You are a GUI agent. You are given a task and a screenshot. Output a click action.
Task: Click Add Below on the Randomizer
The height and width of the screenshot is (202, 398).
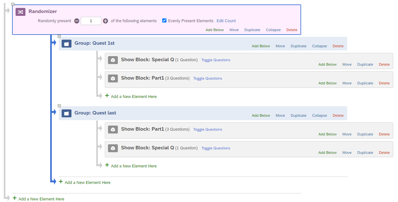click(215, 30)
